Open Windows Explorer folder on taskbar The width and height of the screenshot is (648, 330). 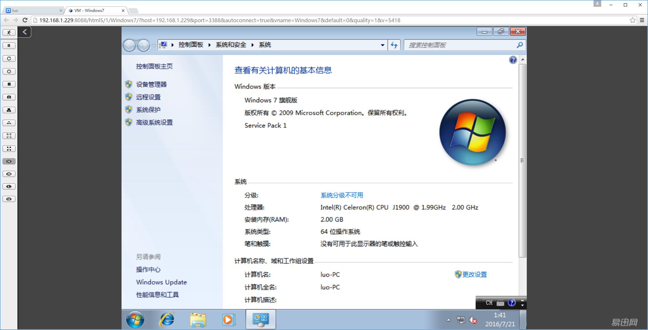coord(198,320)
